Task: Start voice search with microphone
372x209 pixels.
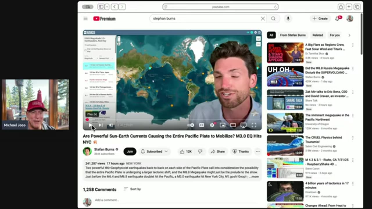Action: click(288, 19)
